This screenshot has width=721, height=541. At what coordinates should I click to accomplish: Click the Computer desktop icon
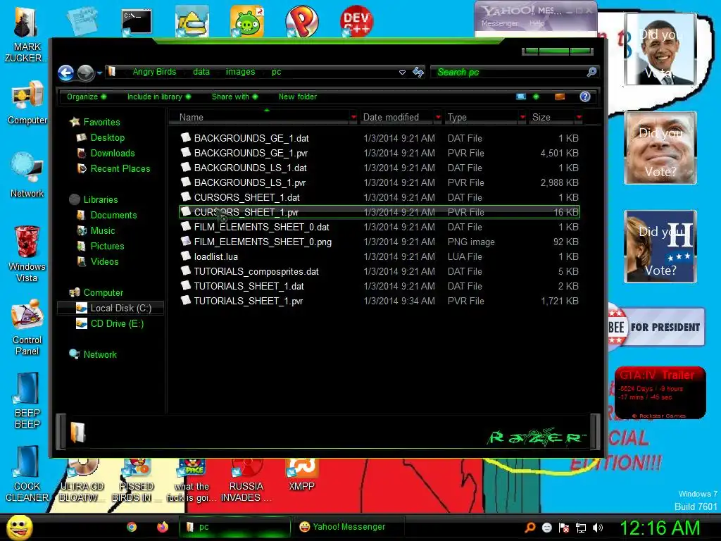[x=27, y=102]
